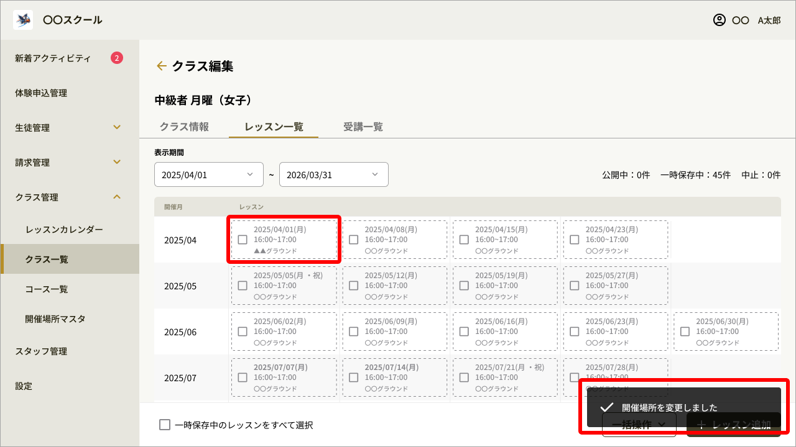796x447 pixels.
Task: Tick the checkbox for the 2025/04/01 lesson
Action: [x=243, y=240]
